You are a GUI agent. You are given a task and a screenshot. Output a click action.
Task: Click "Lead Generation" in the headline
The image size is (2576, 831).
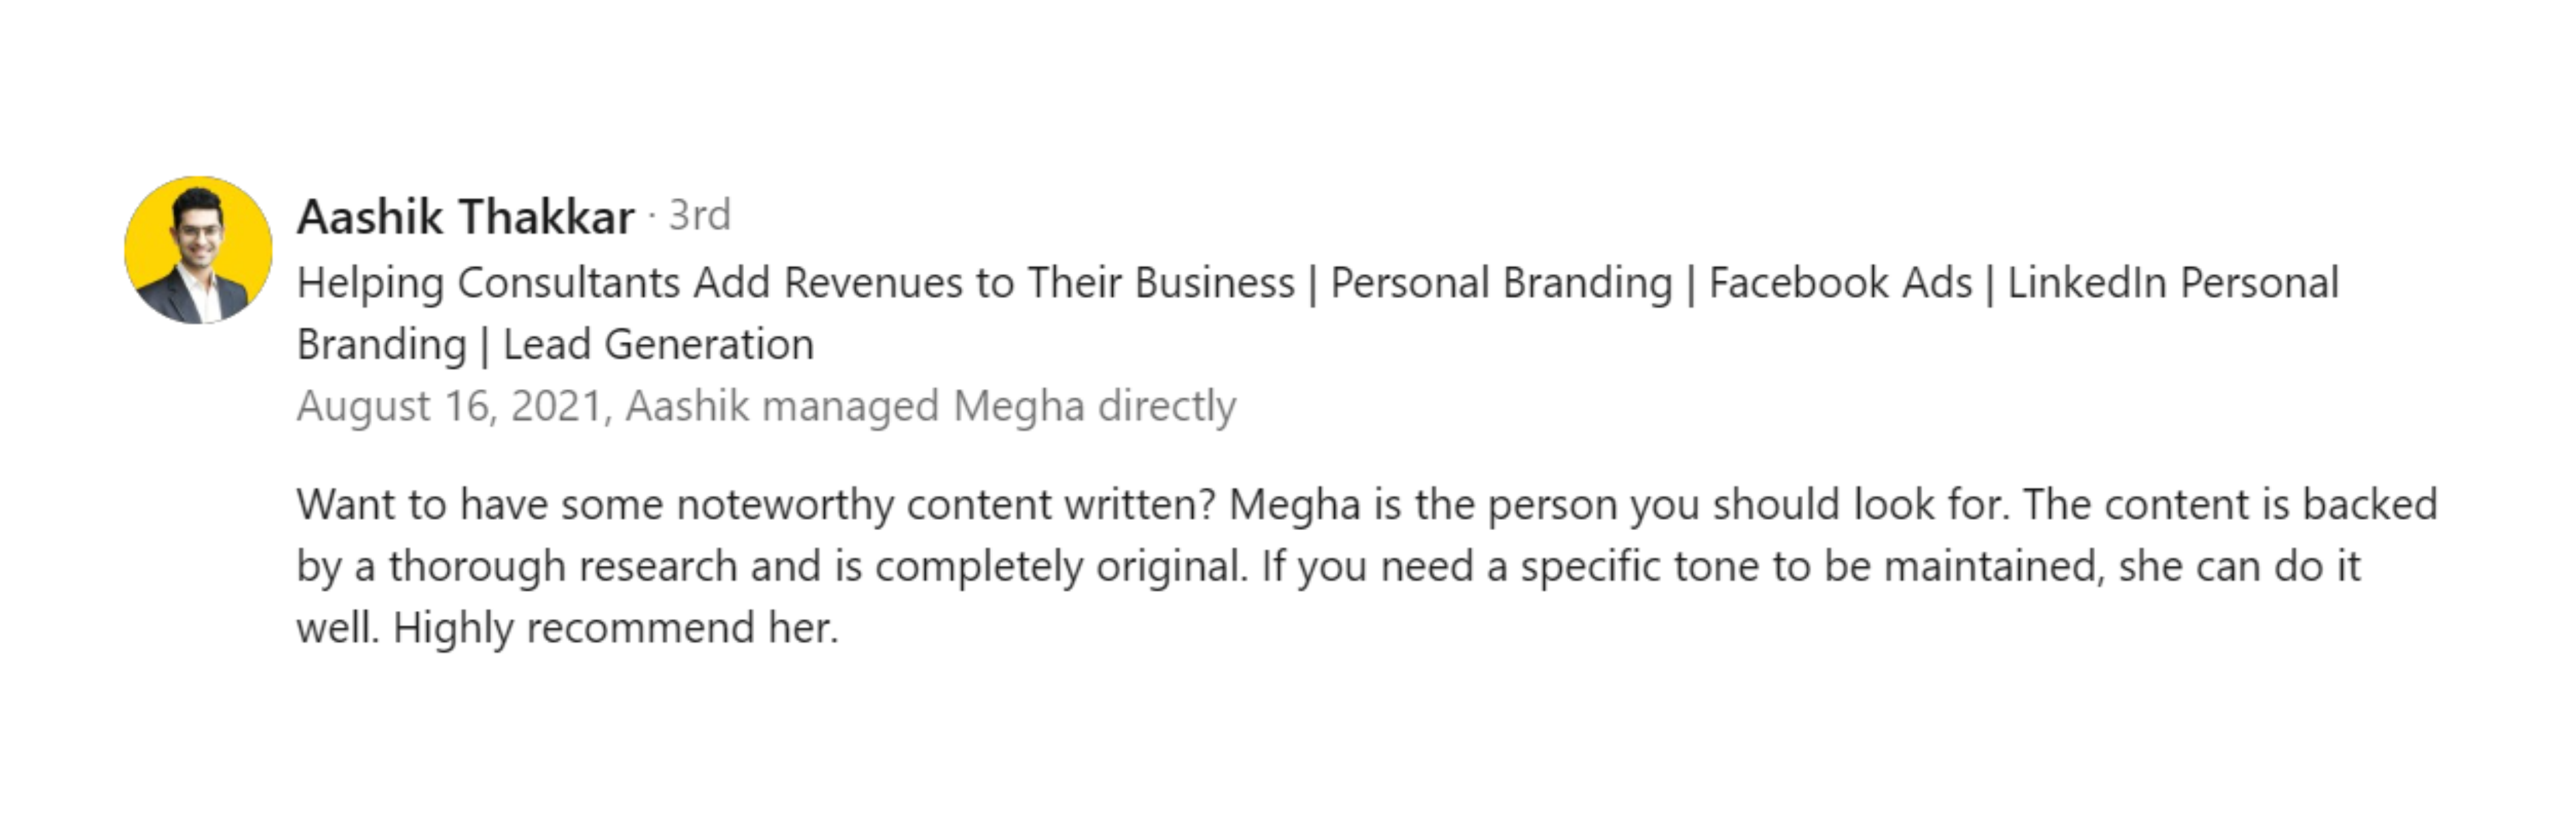pos(658,344)
